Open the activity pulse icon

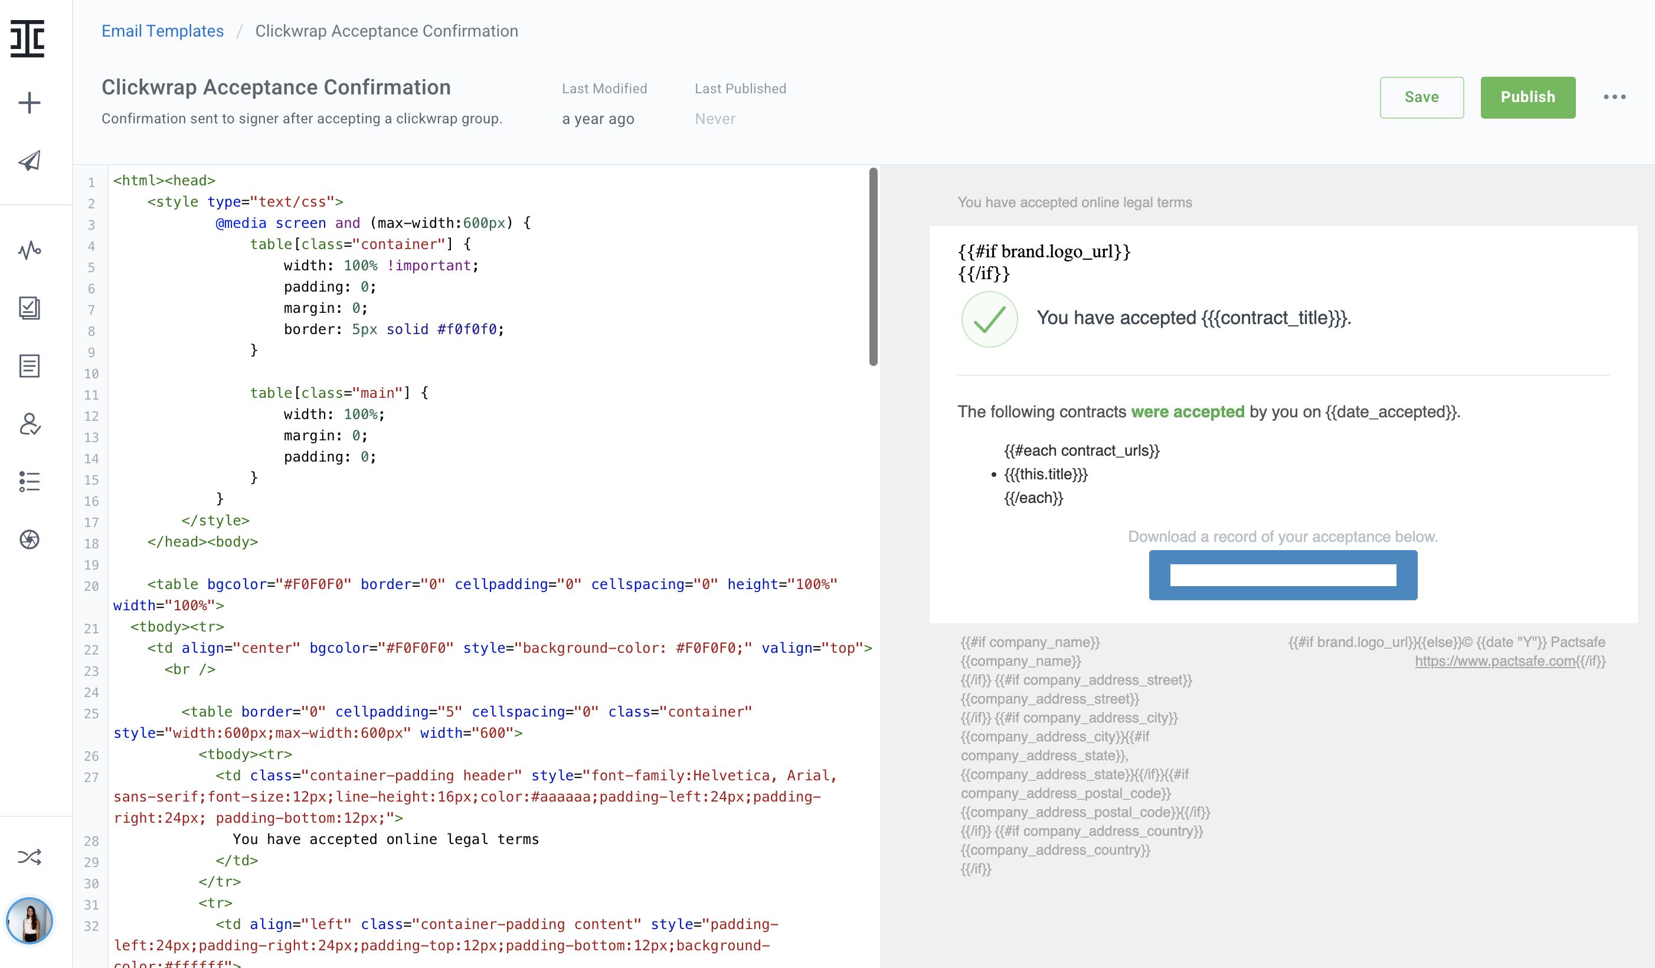point(29,250)
